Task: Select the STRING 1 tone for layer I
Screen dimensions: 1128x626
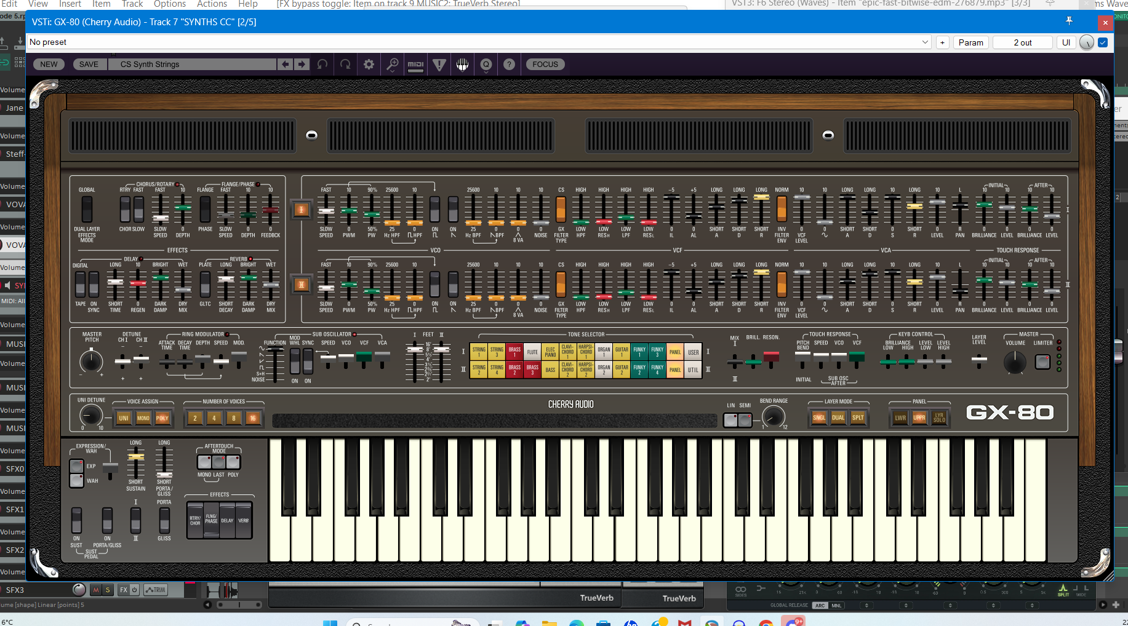Action: pyautogui.click(x=479, y=352)
